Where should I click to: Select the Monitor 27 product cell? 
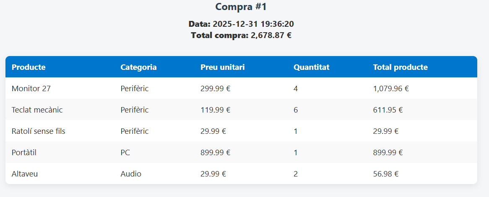pyautogui.click(x=31, y=89)
